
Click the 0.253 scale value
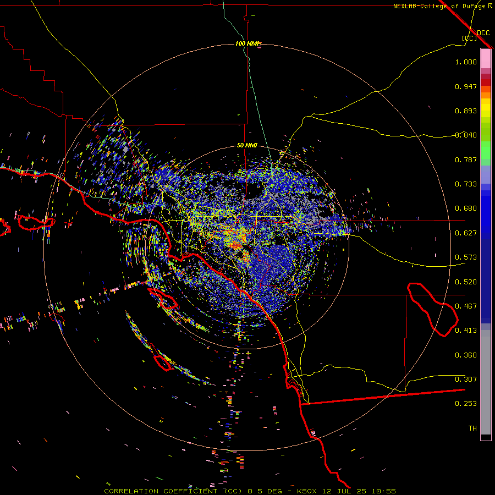click(x=466, y=404)
